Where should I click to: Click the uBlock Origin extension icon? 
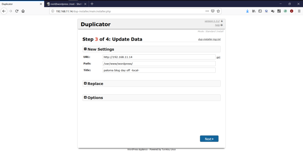[x=291, y=11]
